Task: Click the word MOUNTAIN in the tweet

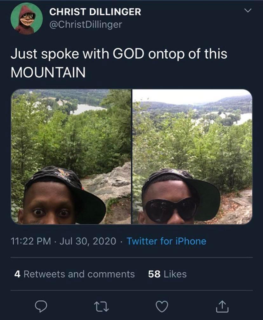Action: (48, 73)
